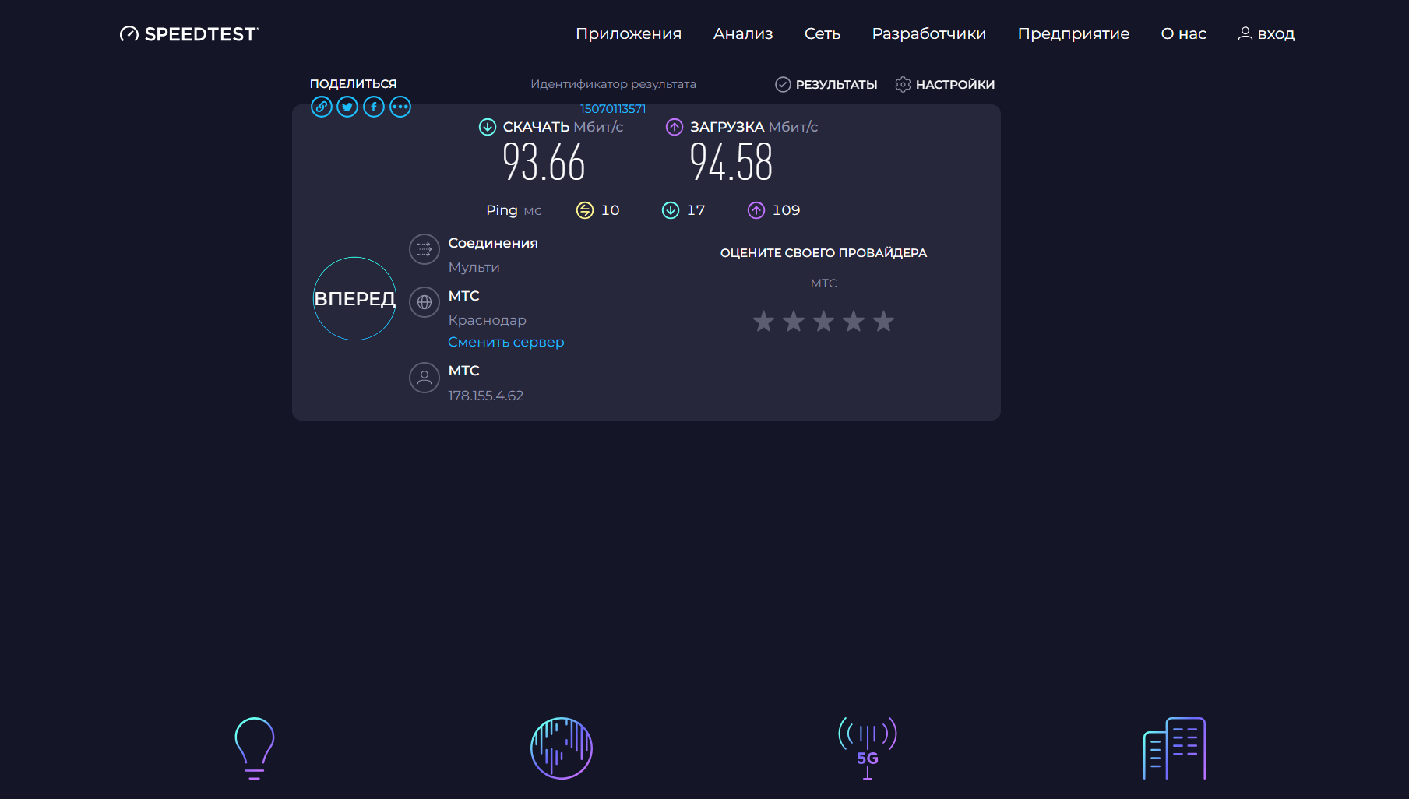Click the download arrow icon beside СКАЧАТЬ
This screenshot has height=799, width=1409.
488,127
